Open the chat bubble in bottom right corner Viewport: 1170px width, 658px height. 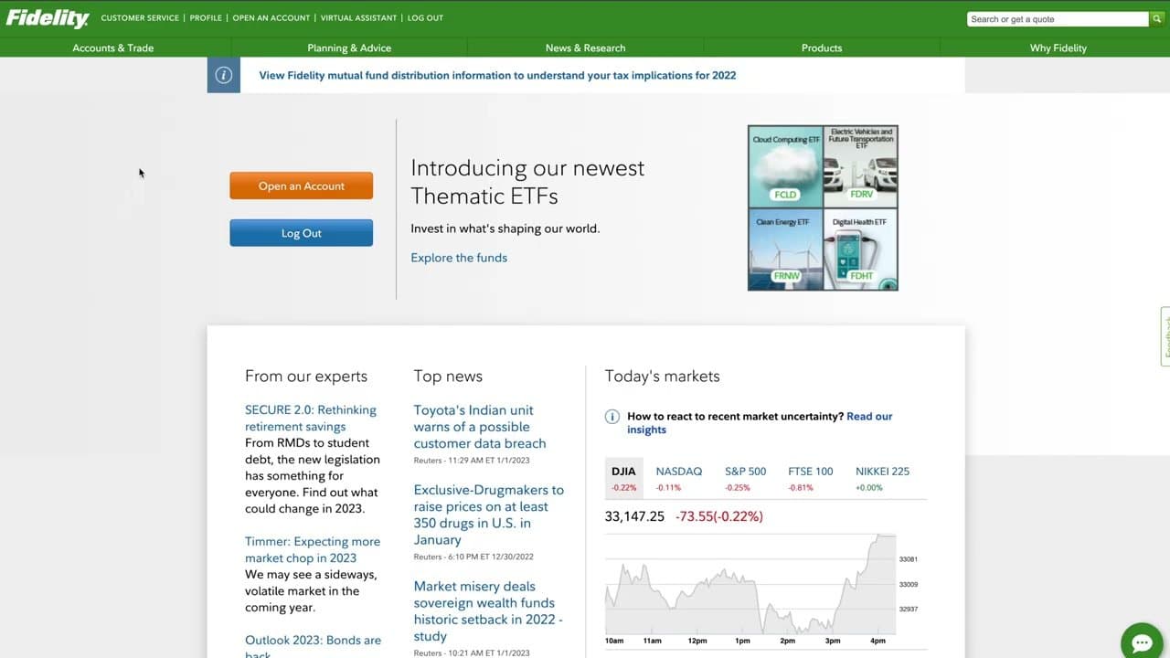(1142, 641)
